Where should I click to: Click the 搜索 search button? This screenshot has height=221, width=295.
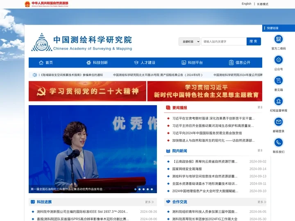point(254,41)
